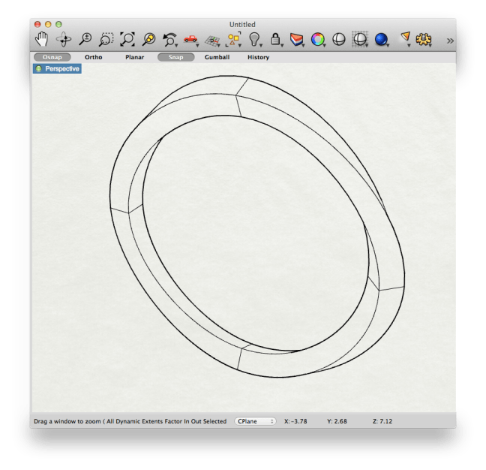This screenshot has height=470, width=486.
Task: Enable Ortho mode
Action: tap(94, 57)
